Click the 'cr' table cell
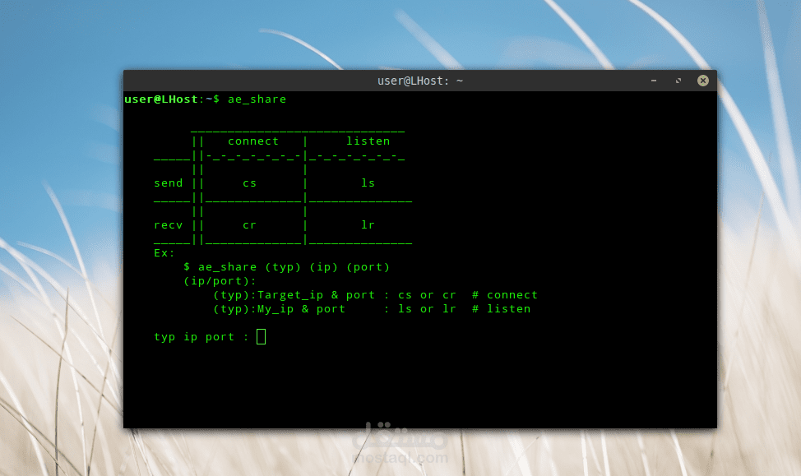 (x=249, y=224)
